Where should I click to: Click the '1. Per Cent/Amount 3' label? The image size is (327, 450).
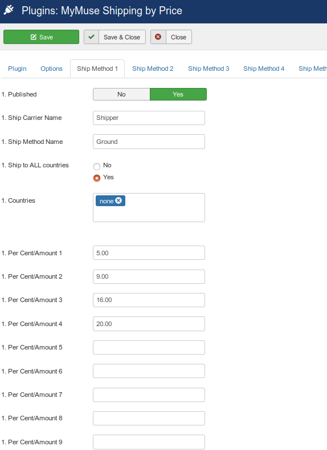(x=32, y=300)
